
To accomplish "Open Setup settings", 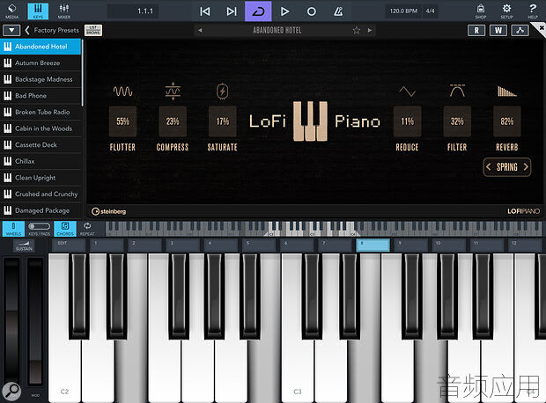I will pyautogui.click(x=506, y=11).
